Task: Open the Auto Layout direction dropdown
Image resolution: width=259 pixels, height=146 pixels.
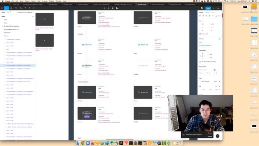Action: (204, 70)
